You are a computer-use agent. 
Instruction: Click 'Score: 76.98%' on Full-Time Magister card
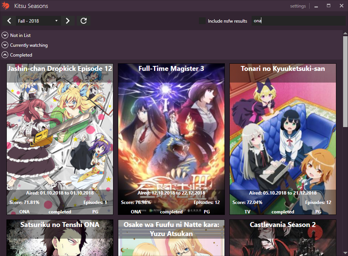(x=136, y=202)
